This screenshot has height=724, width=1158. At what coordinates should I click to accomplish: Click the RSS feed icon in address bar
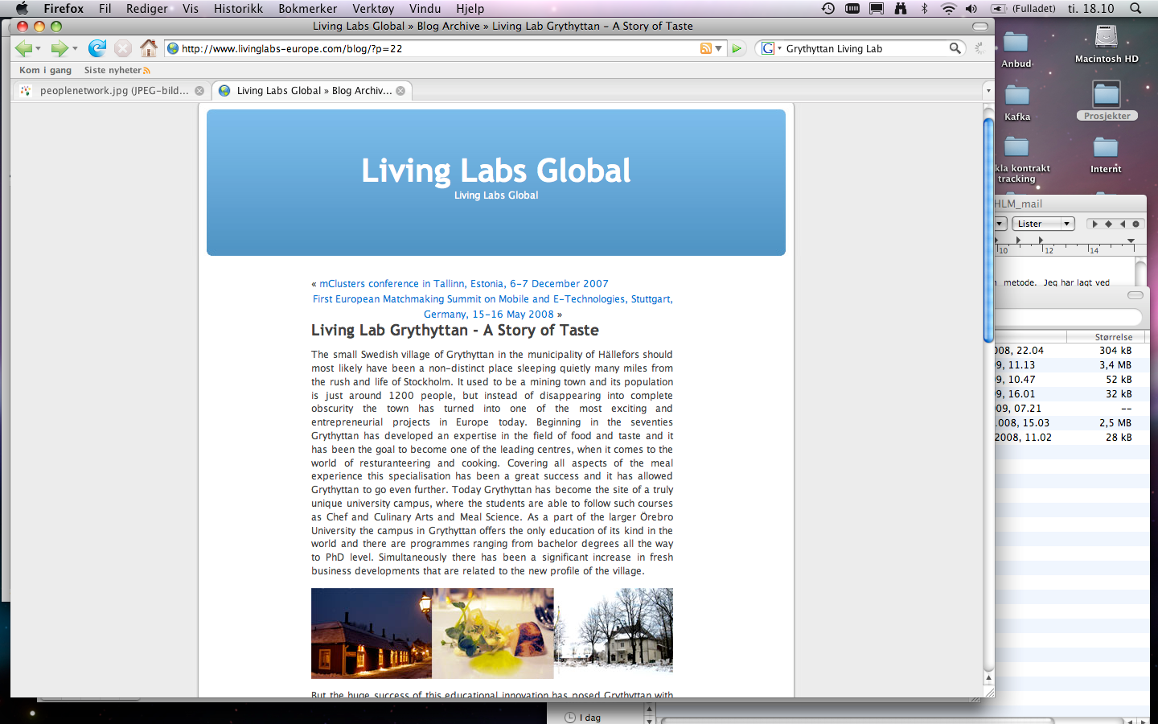click(x=706, y=48)
